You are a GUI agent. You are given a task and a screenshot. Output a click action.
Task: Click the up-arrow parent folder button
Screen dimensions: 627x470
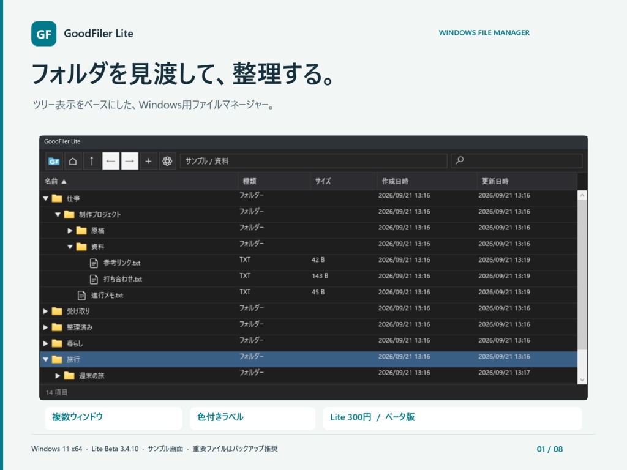(92, 161)
